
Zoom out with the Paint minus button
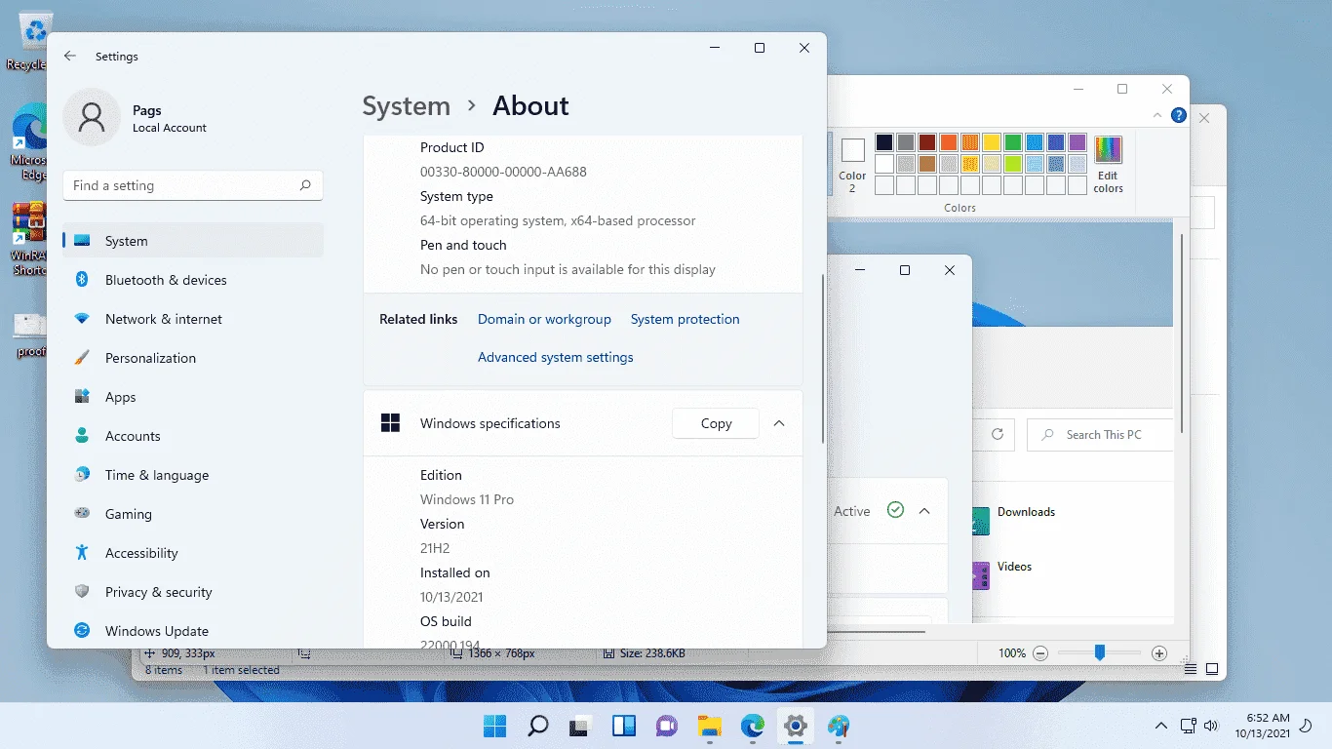click(1040, 653)
